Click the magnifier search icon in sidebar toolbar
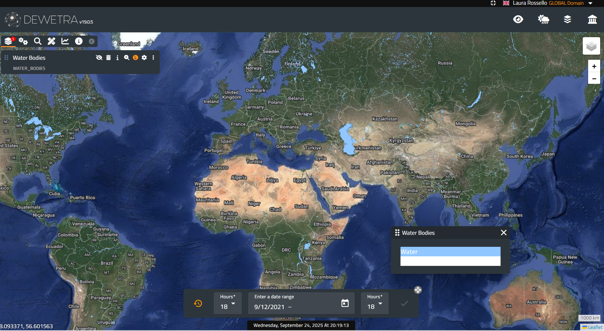604x331 pixels. [x=37, y=41]
